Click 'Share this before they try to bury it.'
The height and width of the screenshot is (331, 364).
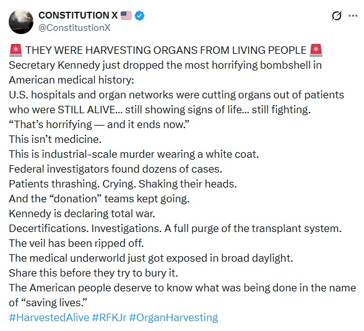93,273
